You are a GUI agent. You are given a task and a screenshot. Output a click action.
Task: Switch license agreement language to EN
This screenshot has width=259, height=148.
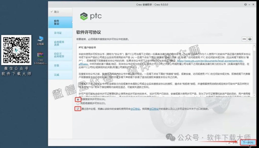(244, 39)
